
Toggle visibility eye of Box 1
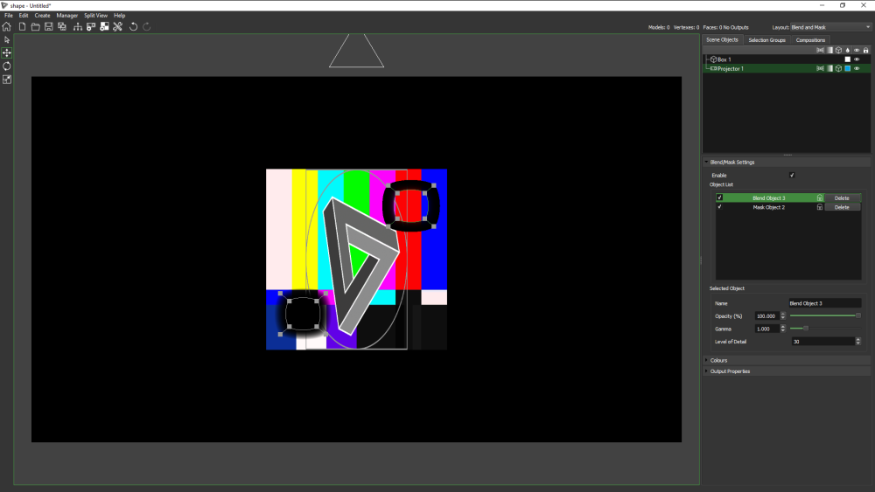857,59
